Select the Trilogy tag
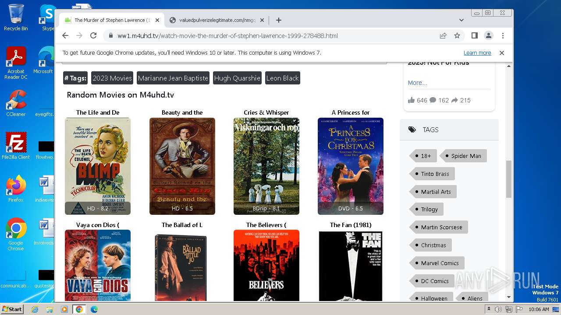Screen dimensions: 561x315 [426, 209]
